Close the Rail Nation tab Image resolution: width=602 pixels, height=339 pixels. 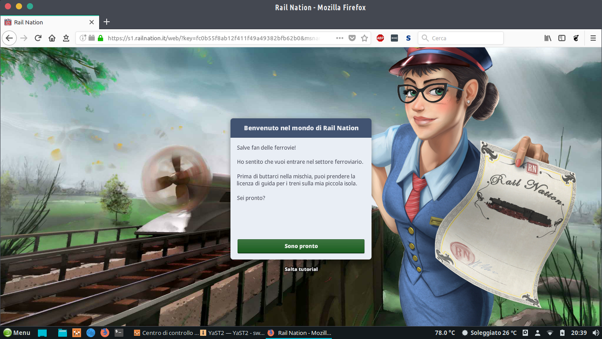click(x=92, y=22)
